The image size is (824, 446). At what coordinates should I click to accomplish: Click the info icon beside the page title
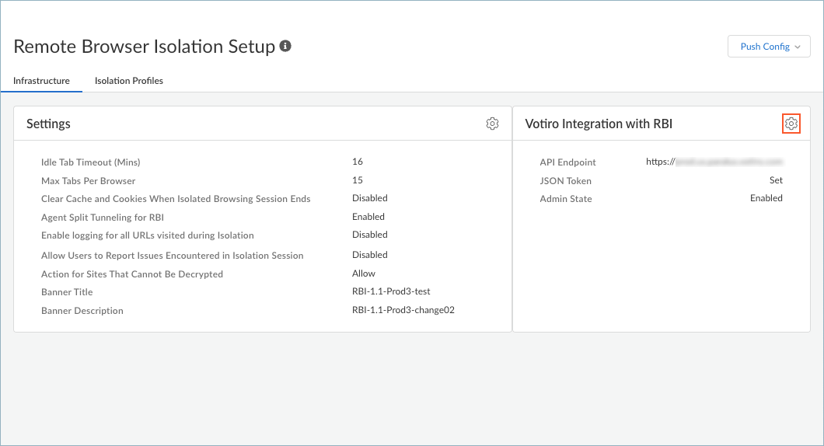click(x=285, y=47)
